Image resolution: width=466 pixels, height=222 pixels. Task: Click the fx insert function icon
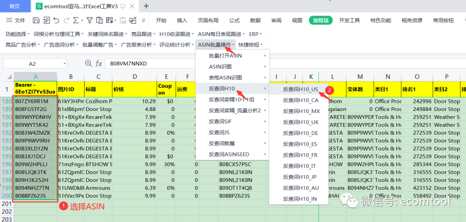click(x=98, y=63)
